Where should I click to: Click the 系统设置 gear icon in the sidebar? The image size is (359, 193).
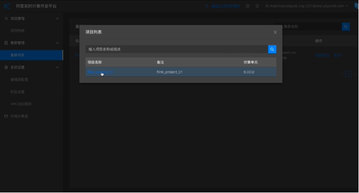pyautogui.click(x=6, y=67)
